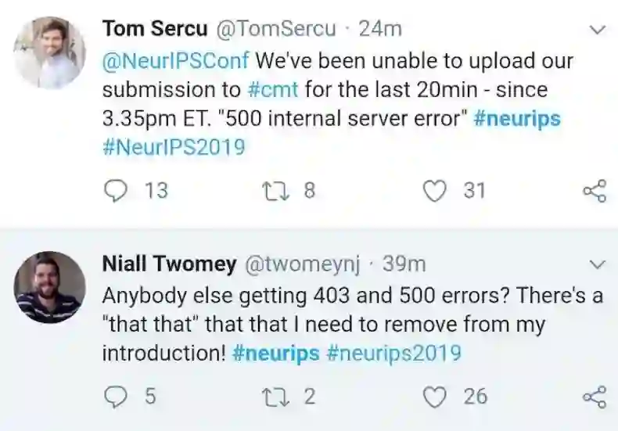Expand menu chevron on Niall Twomey's tweet

click(x=598, y=264)
